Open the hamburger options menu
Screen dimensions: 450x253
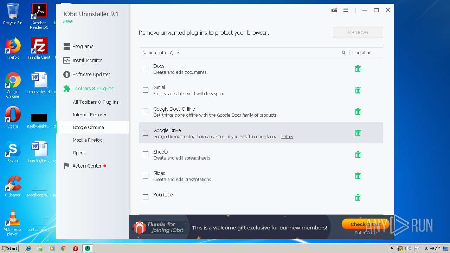pyautogui.click(x=346, y=10)
